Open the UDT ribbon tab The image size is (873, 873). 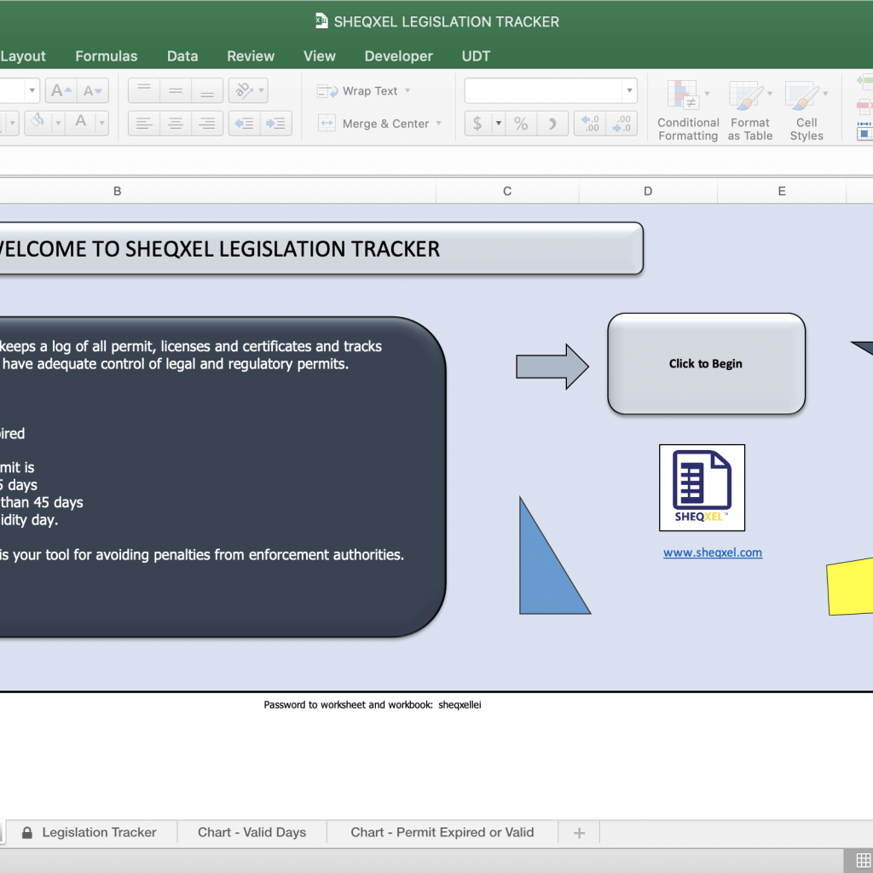476,56
